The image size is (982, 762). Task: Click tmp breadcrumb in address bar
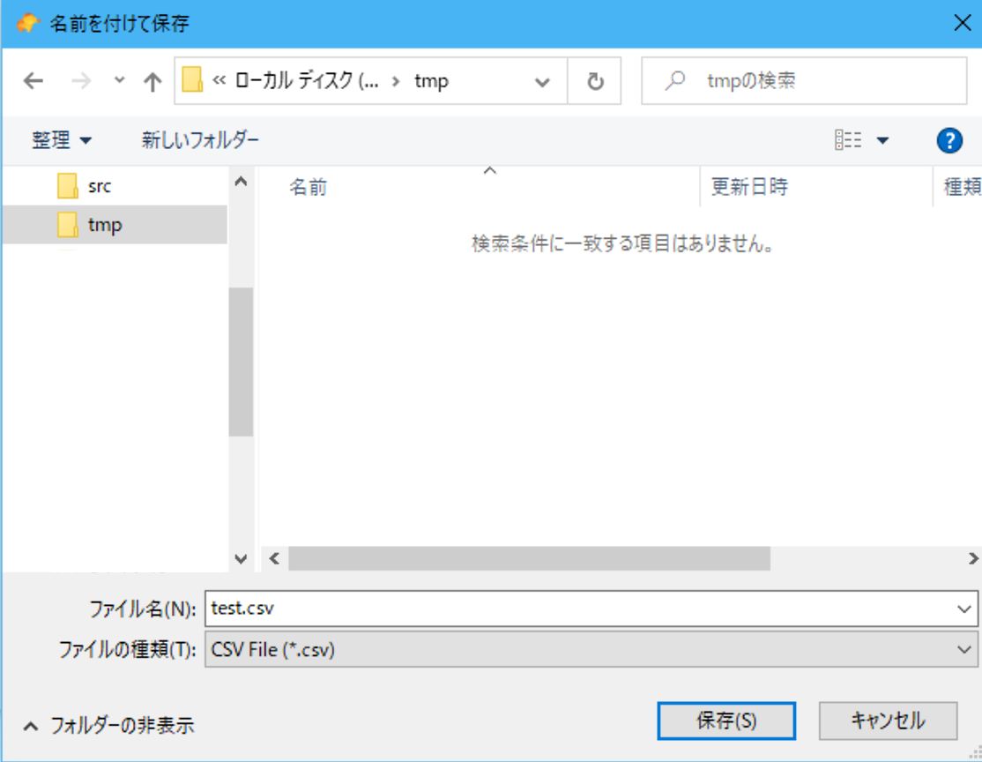coord(431,81)
